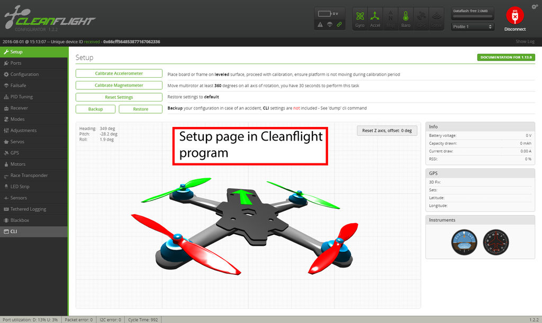Click the Mag sensor indicator
The width and height of the screenshot is (542, 323).
click(390, 19)
